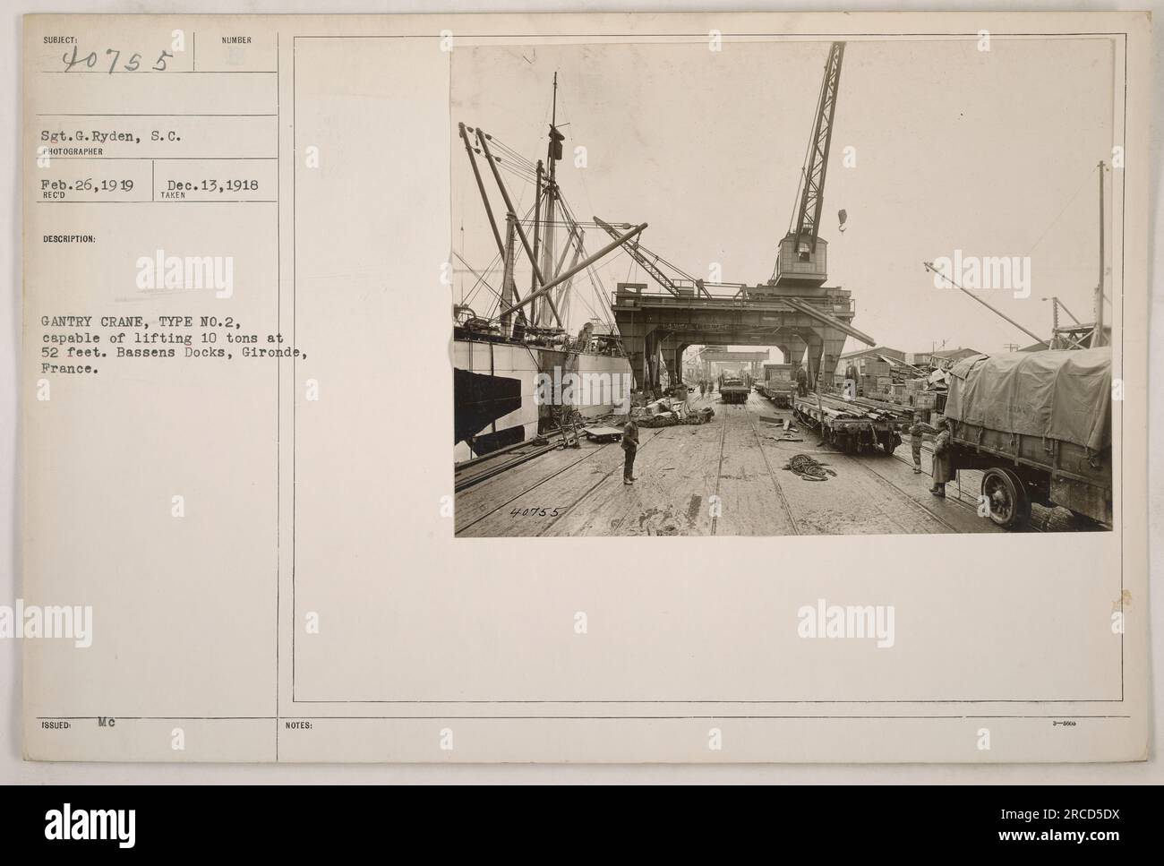Click the taken date 'Dec.13,1918'

[212, 185]
